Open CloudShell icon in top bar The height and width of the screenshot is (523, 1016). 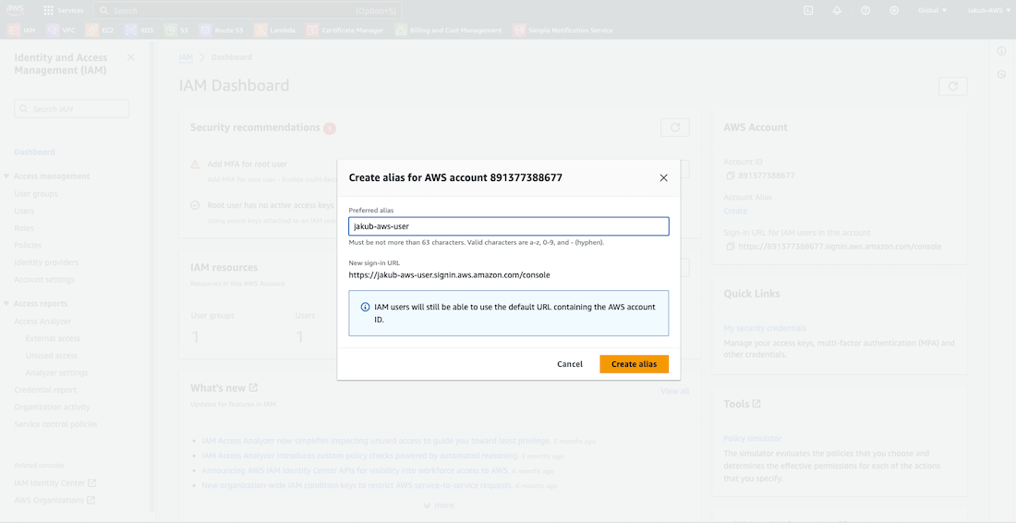coord(808,10)
